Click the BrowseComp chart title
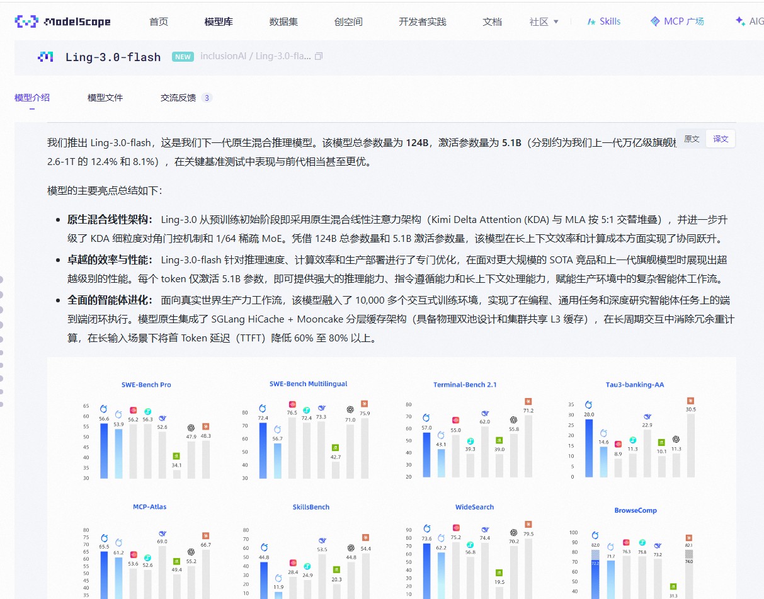The width and height of the screenshot is (764, 599). point(636,511)
